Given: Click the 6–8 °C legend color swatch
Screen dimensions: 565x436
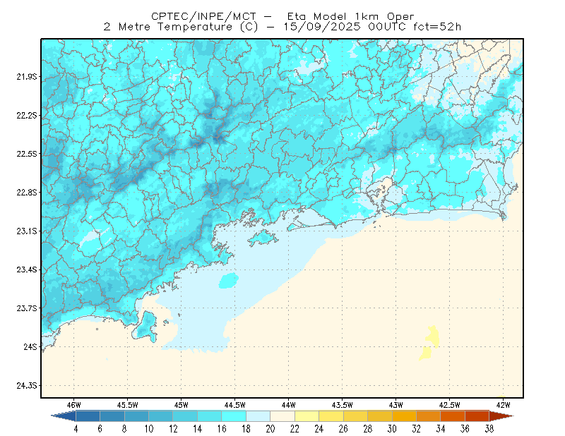Looking at the screenshot, I should coord(112,416).
